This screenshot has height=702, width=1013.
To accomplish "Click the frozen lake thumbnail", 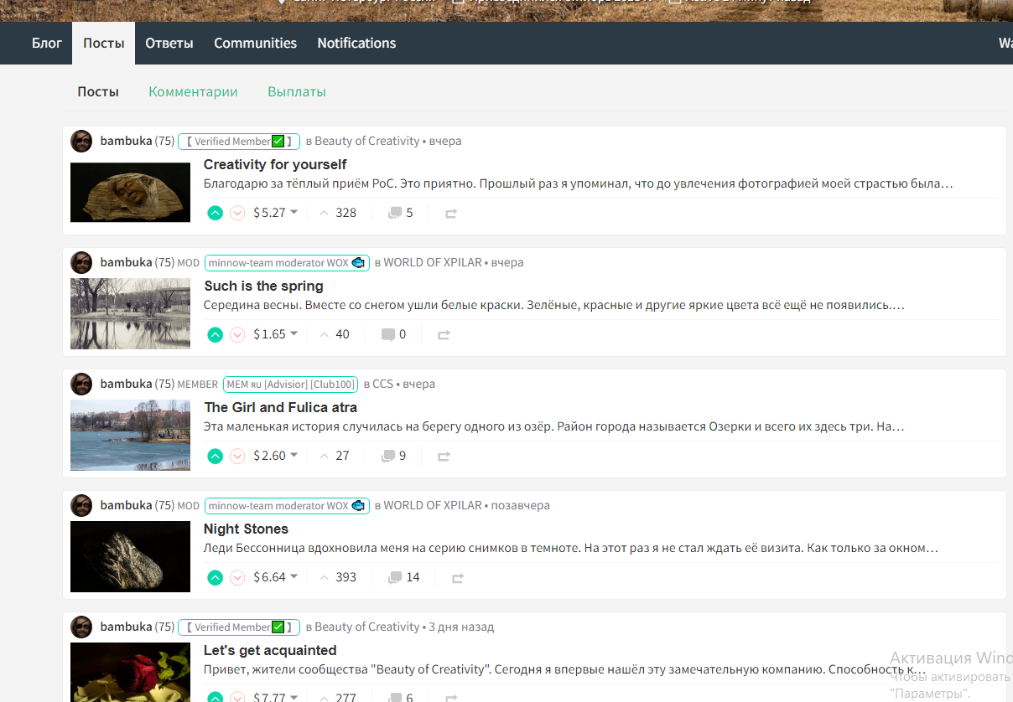I will tap(130, 435).
